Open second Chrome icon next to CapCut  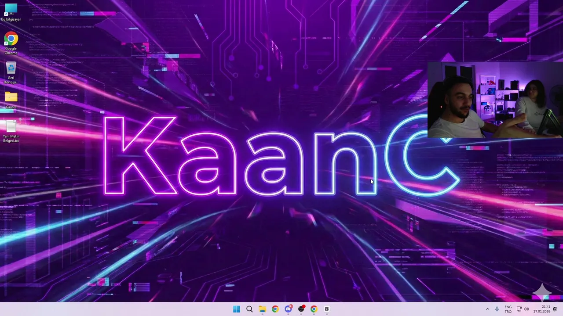314,309
